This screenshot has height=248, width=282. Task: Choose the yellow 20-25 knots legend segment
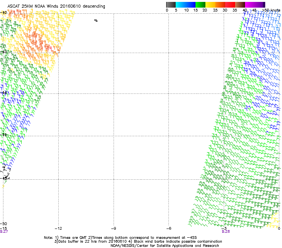click(210, 5)
